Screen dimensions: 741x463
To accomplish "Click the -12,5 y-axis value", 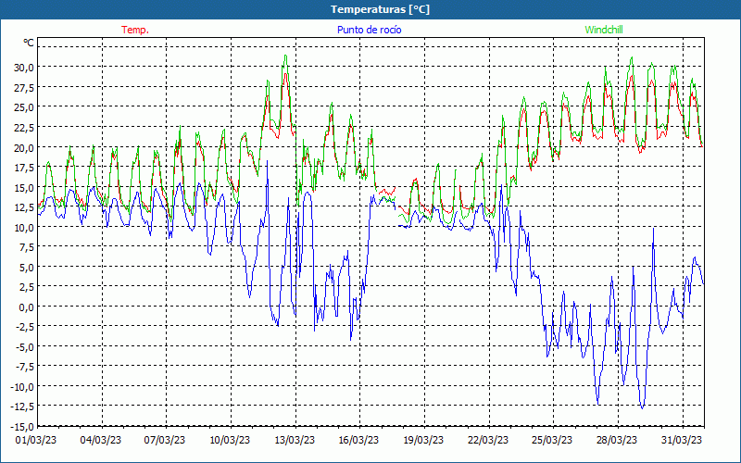I will click(22, 407).
